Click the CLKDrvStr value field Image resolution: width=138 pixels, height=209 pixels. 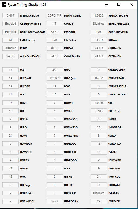[x=99, y=48]
